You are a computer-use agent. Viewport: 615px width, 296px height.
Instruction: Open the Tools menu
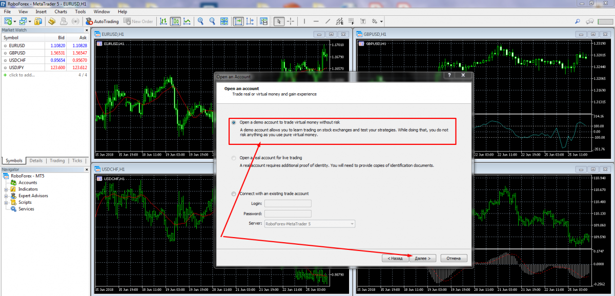pos(80,11)
